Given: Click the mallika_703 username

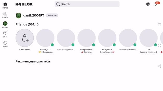Looking at the screenshot, I should (45, 50).
